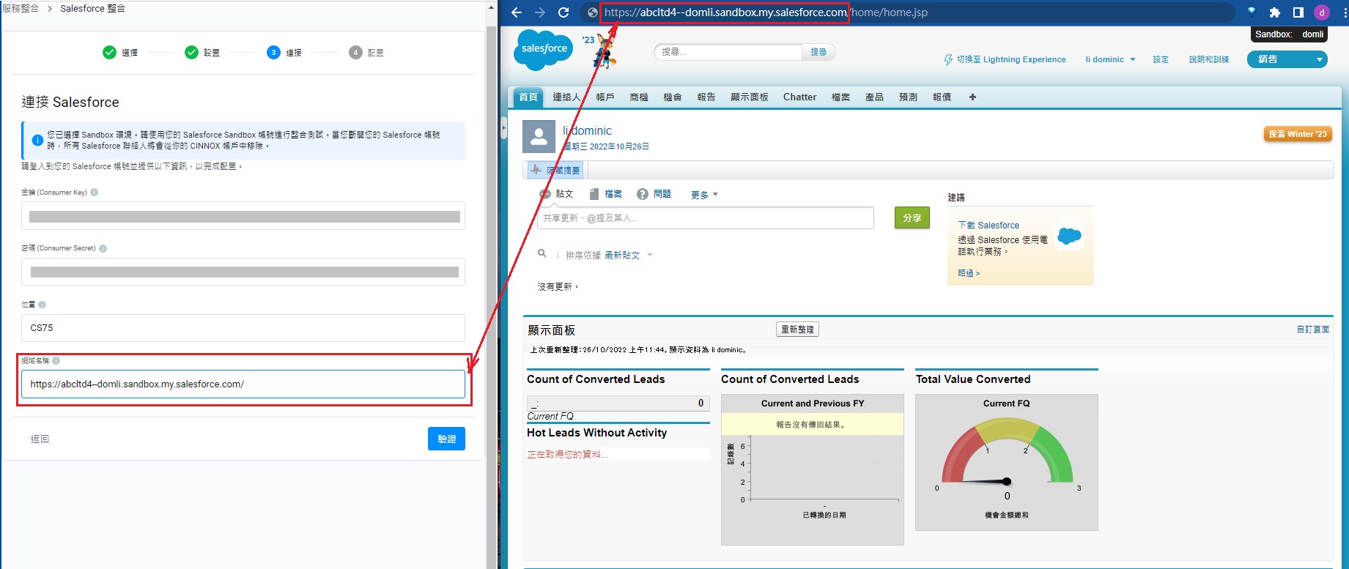Image resolution: width=1349 pixels, height=569 pixels.
Task: Open the 檔案 files tab in navigation bar
Action: [841, 97]
